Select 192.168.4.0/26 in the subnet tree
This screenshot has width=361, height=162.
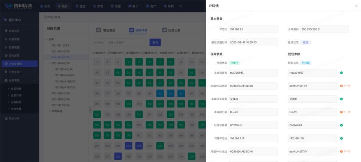(63, 69)
